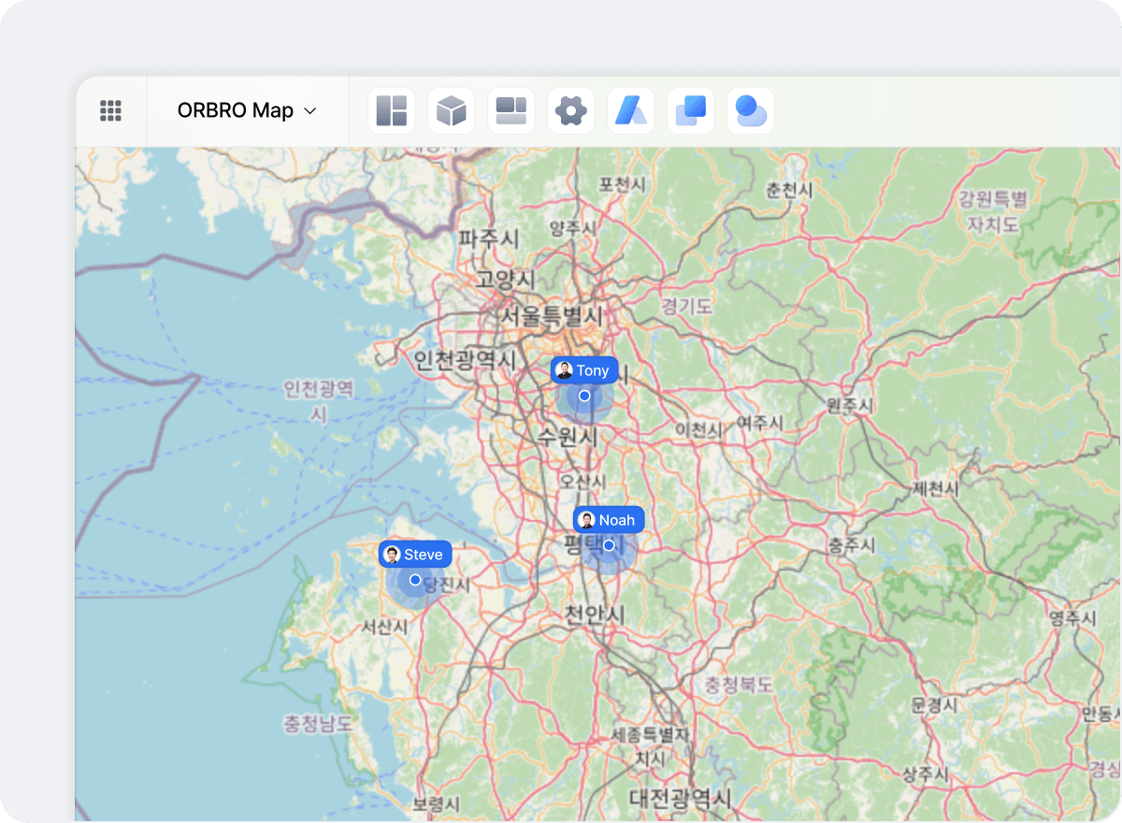This screenshot has height=823, width=1122.
Task: Select the blue circle tracking icon
Action: pyautogui.click(x=751, y=110)
